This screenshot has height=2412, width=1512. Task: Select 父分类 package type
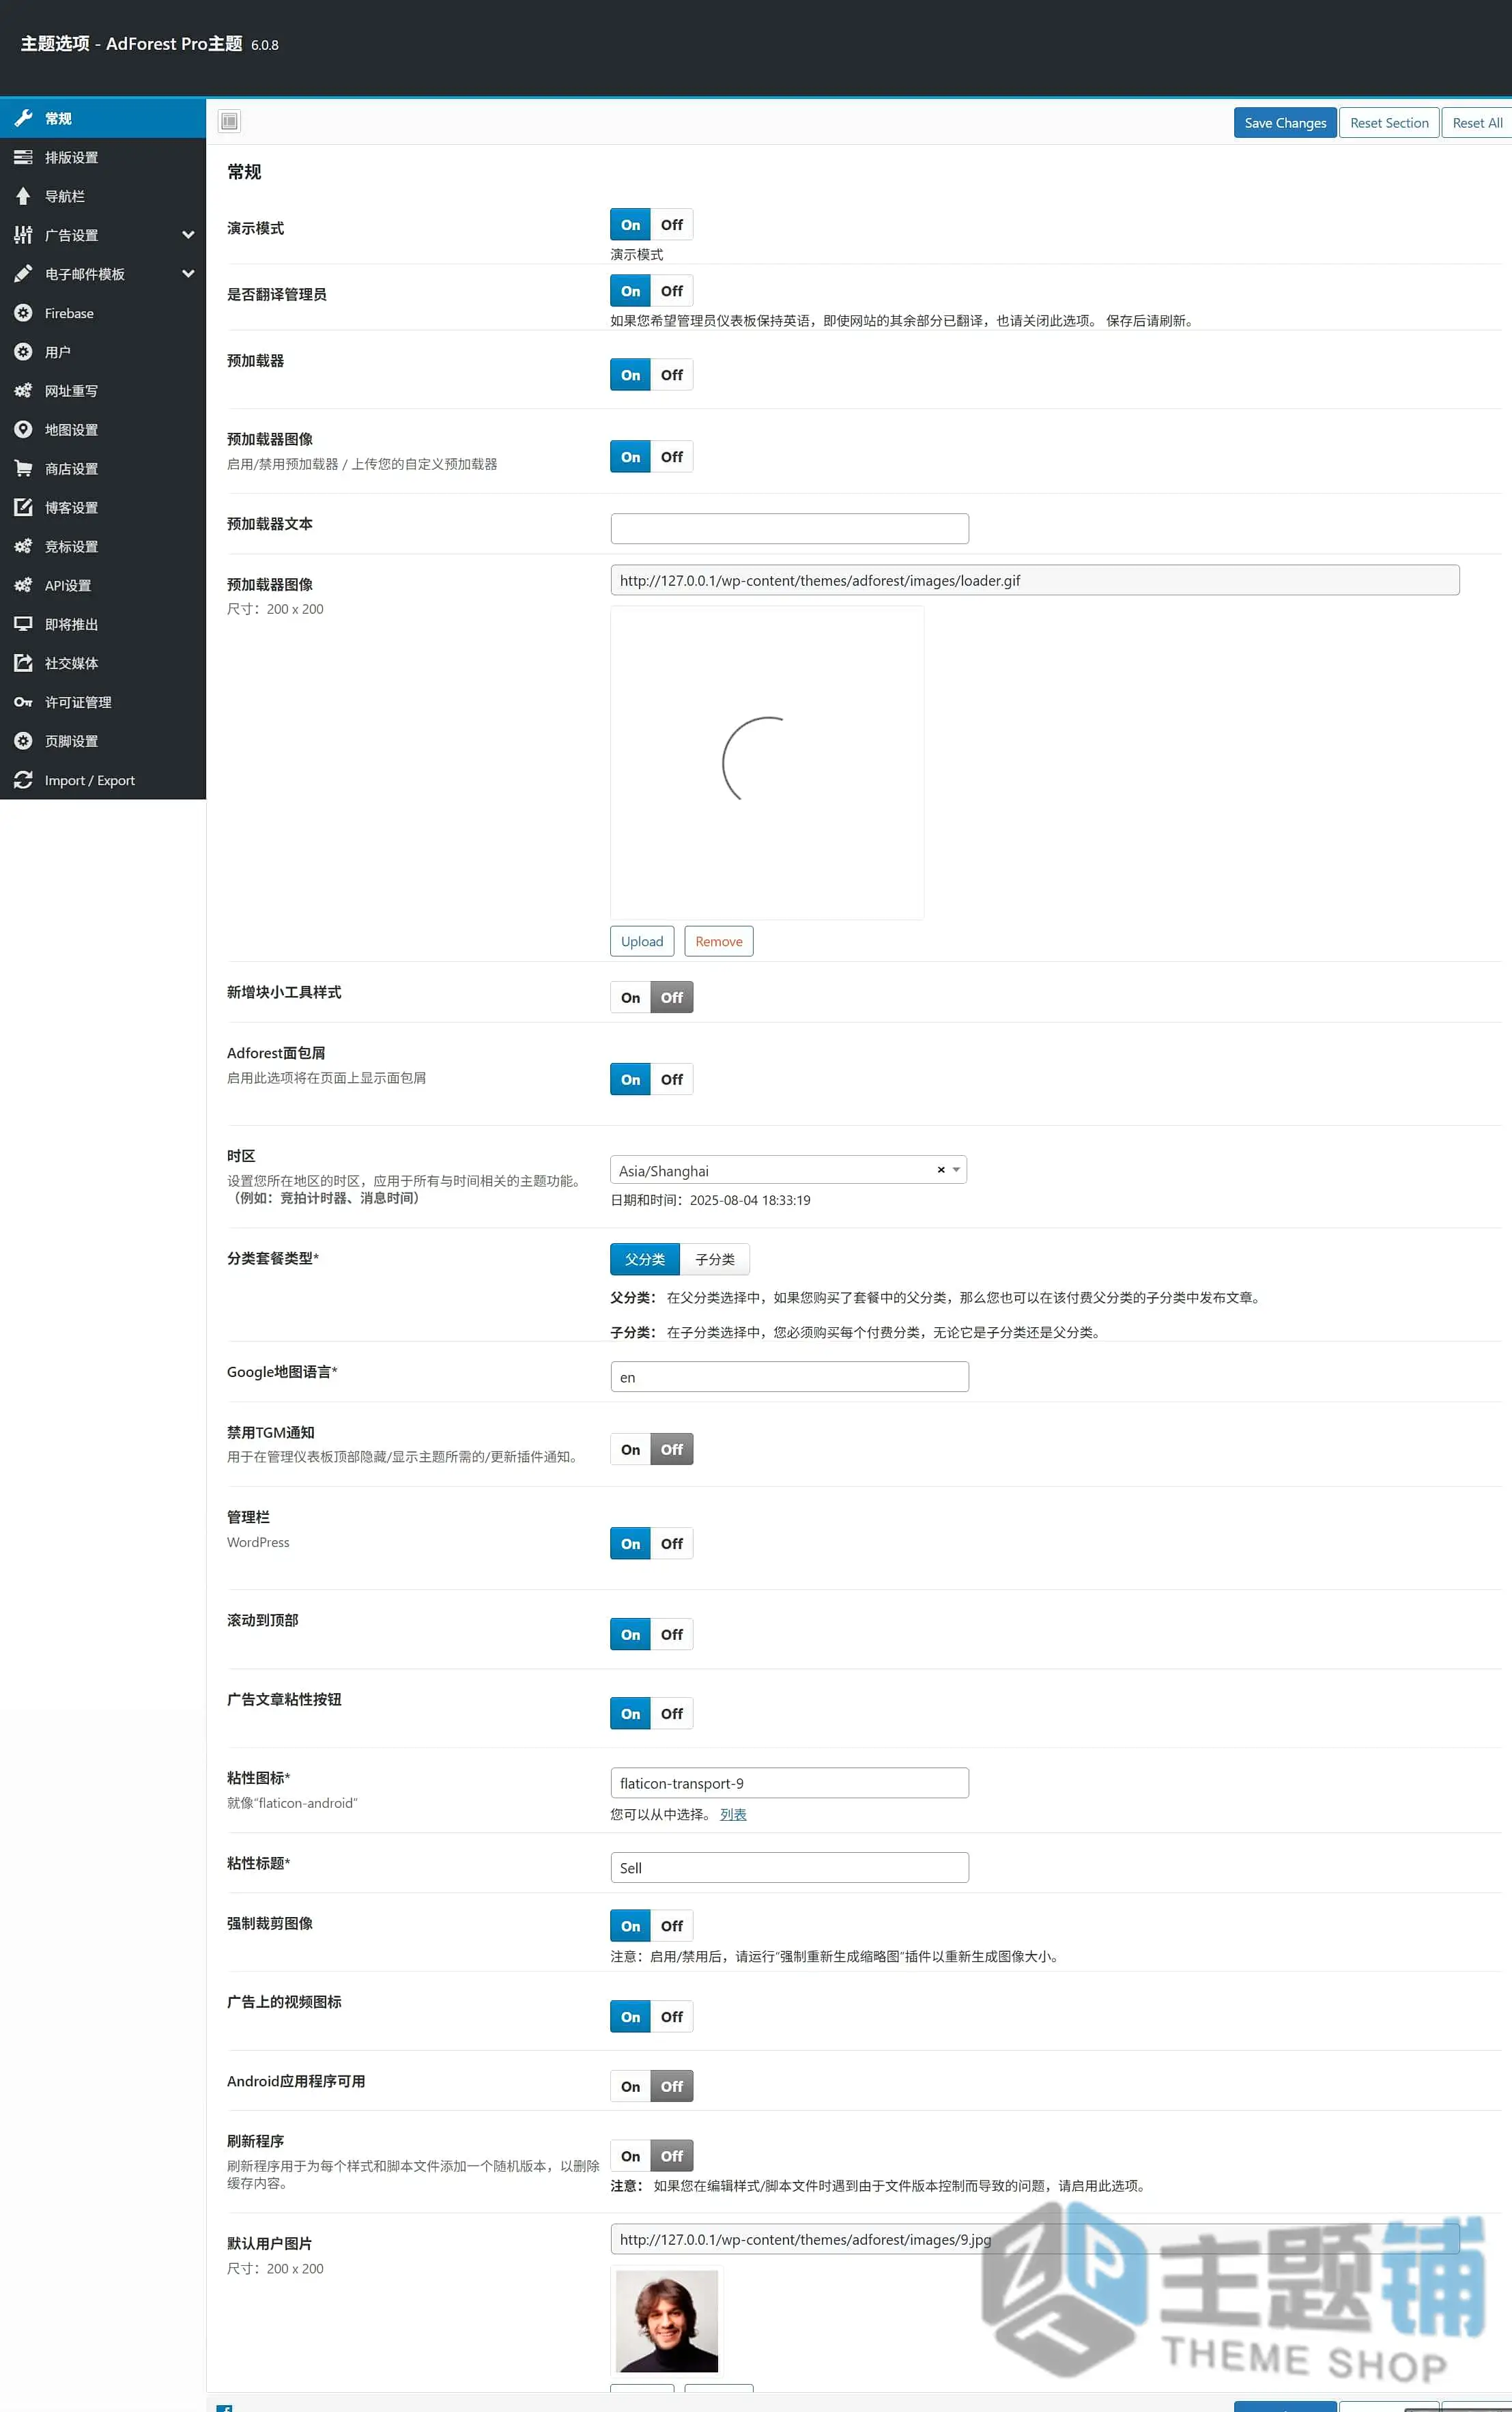pyautogui.click(x=645, y=1260)
